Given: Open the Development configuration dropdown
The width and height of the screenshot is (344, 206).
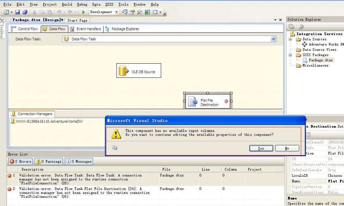Looking at the screenshot, I should tap(117, 12).
